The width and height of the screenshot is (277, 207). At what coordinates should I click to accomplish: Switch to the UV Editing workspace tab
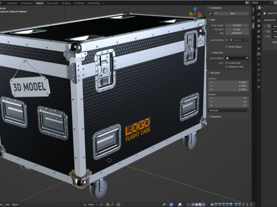tap(79, 3)
